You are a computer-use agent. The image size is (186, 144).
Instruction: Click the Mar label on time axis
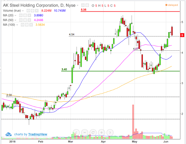click(x=71, y=142)
